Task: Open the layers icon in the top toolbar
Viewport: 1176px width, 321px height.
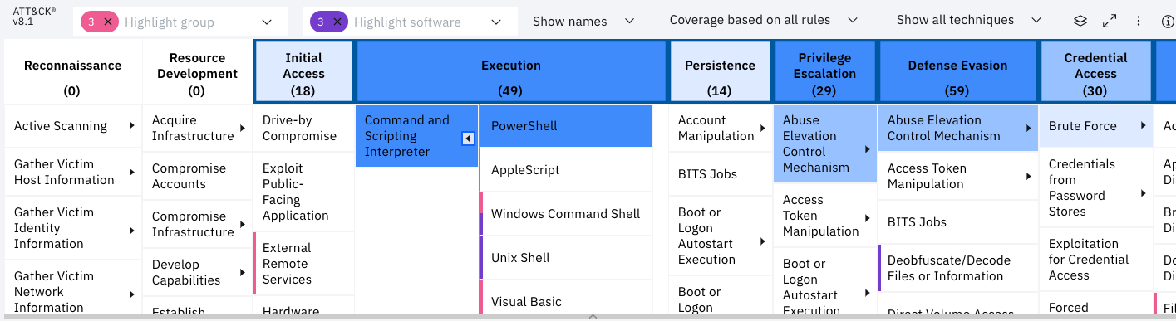Action: click(1080, 22)
